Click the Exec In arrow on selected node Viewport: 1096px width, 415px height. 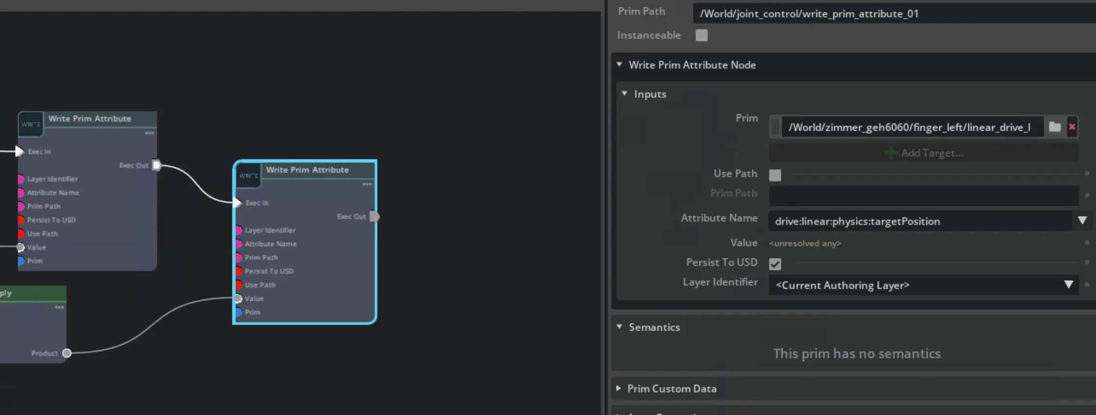[237, 203]
